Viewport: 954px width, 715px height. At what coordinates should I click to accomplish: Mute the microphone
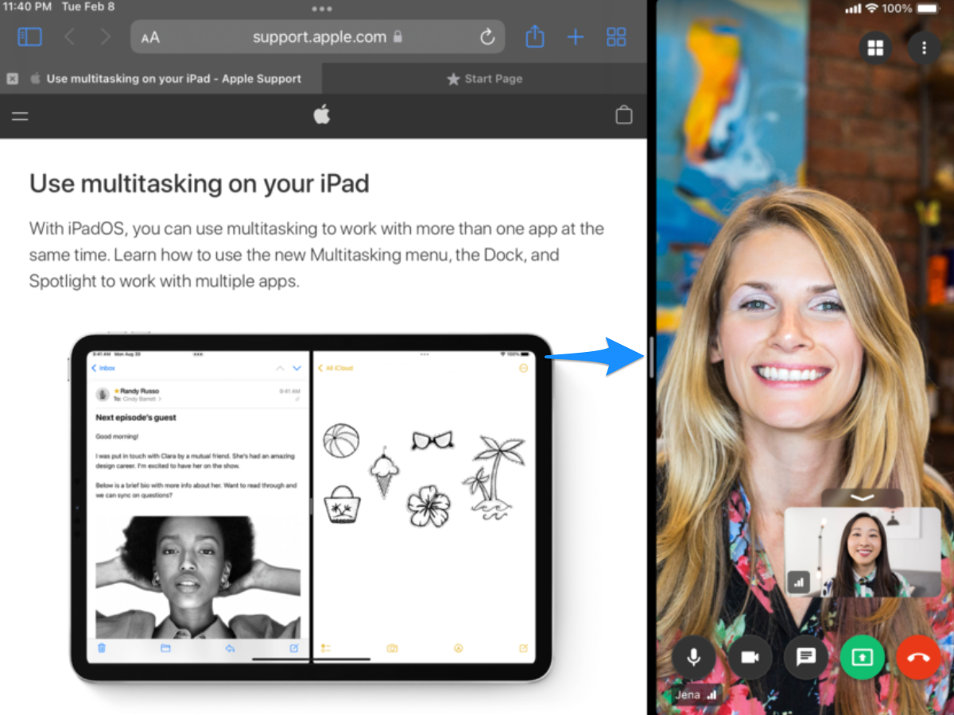pyautogui.click(x=694, y=657)
